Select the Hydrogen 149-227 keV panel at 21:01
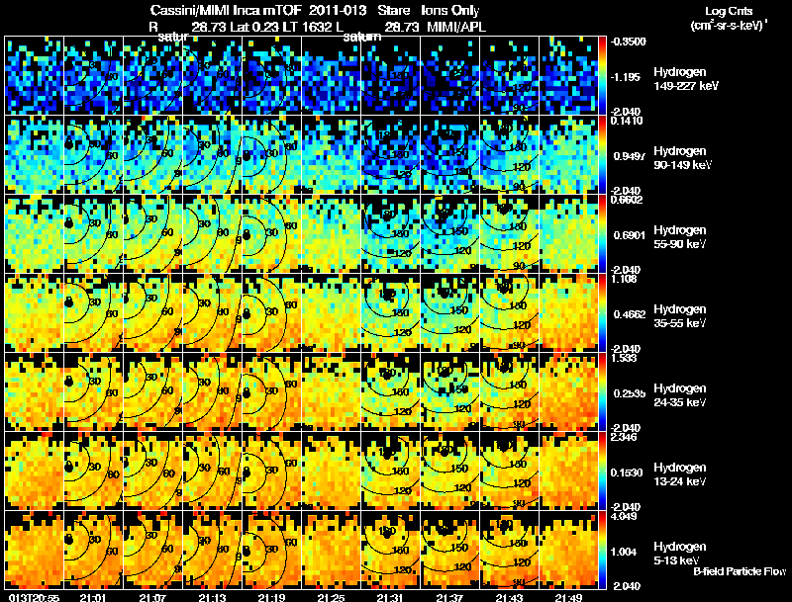792x602 pixels. pos(93,76)
